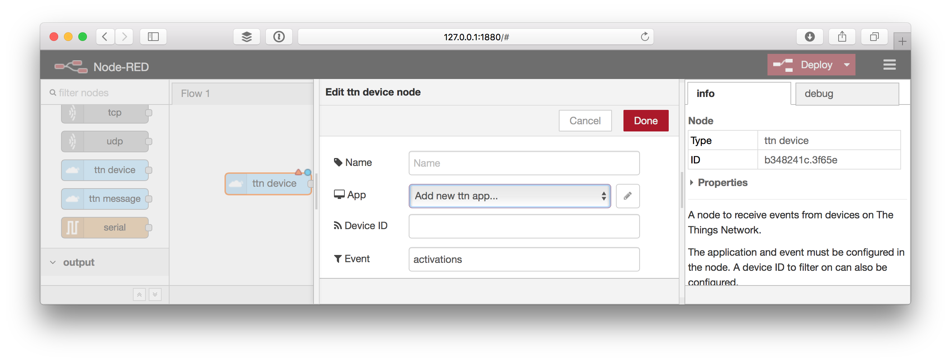Click the Edit ttn device node heading
The width and height of the screenshot is (951, 362).
click(373, 92)
